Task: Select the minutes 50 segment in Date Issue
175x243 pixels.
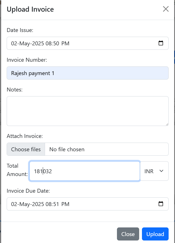Action: (56, 43)
